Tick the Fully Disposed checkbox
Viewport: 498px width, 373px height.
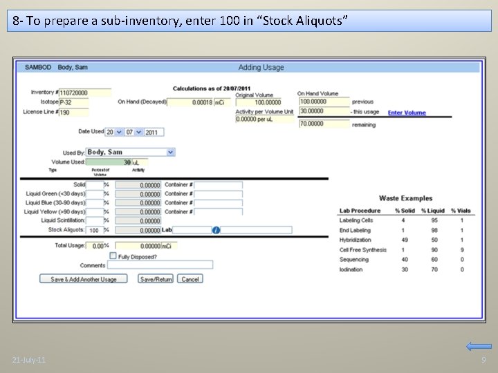click(x=113, y=256)
